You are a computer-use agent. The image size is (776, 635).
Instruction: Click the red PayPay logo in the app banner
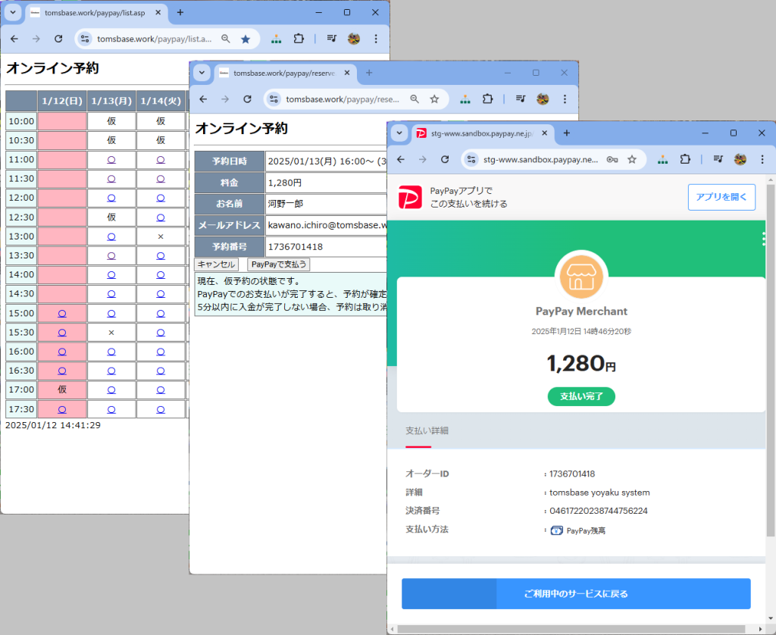[410, 197]
